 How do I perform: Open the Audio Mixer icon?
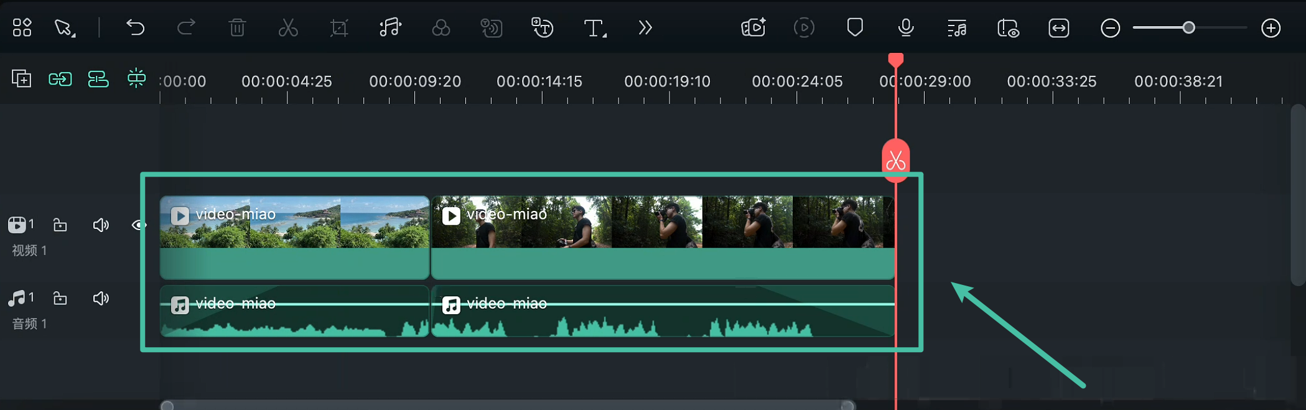[957, 29]
